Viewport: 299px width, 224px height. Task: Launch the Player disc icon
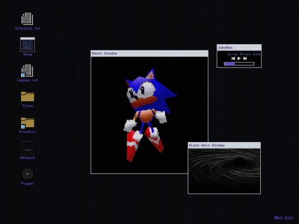tap(28, 174)
